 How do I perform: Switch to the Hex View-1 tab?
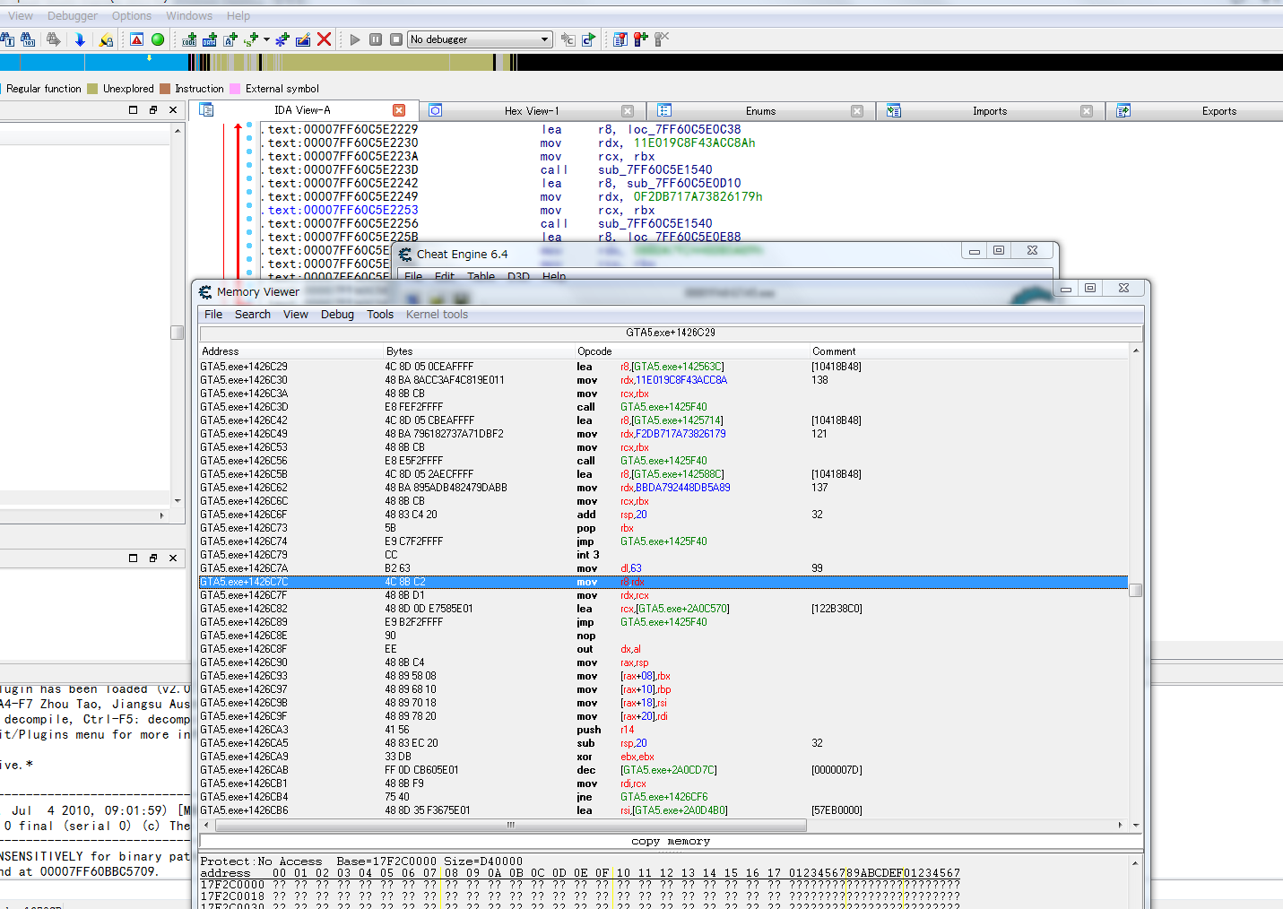532,111
